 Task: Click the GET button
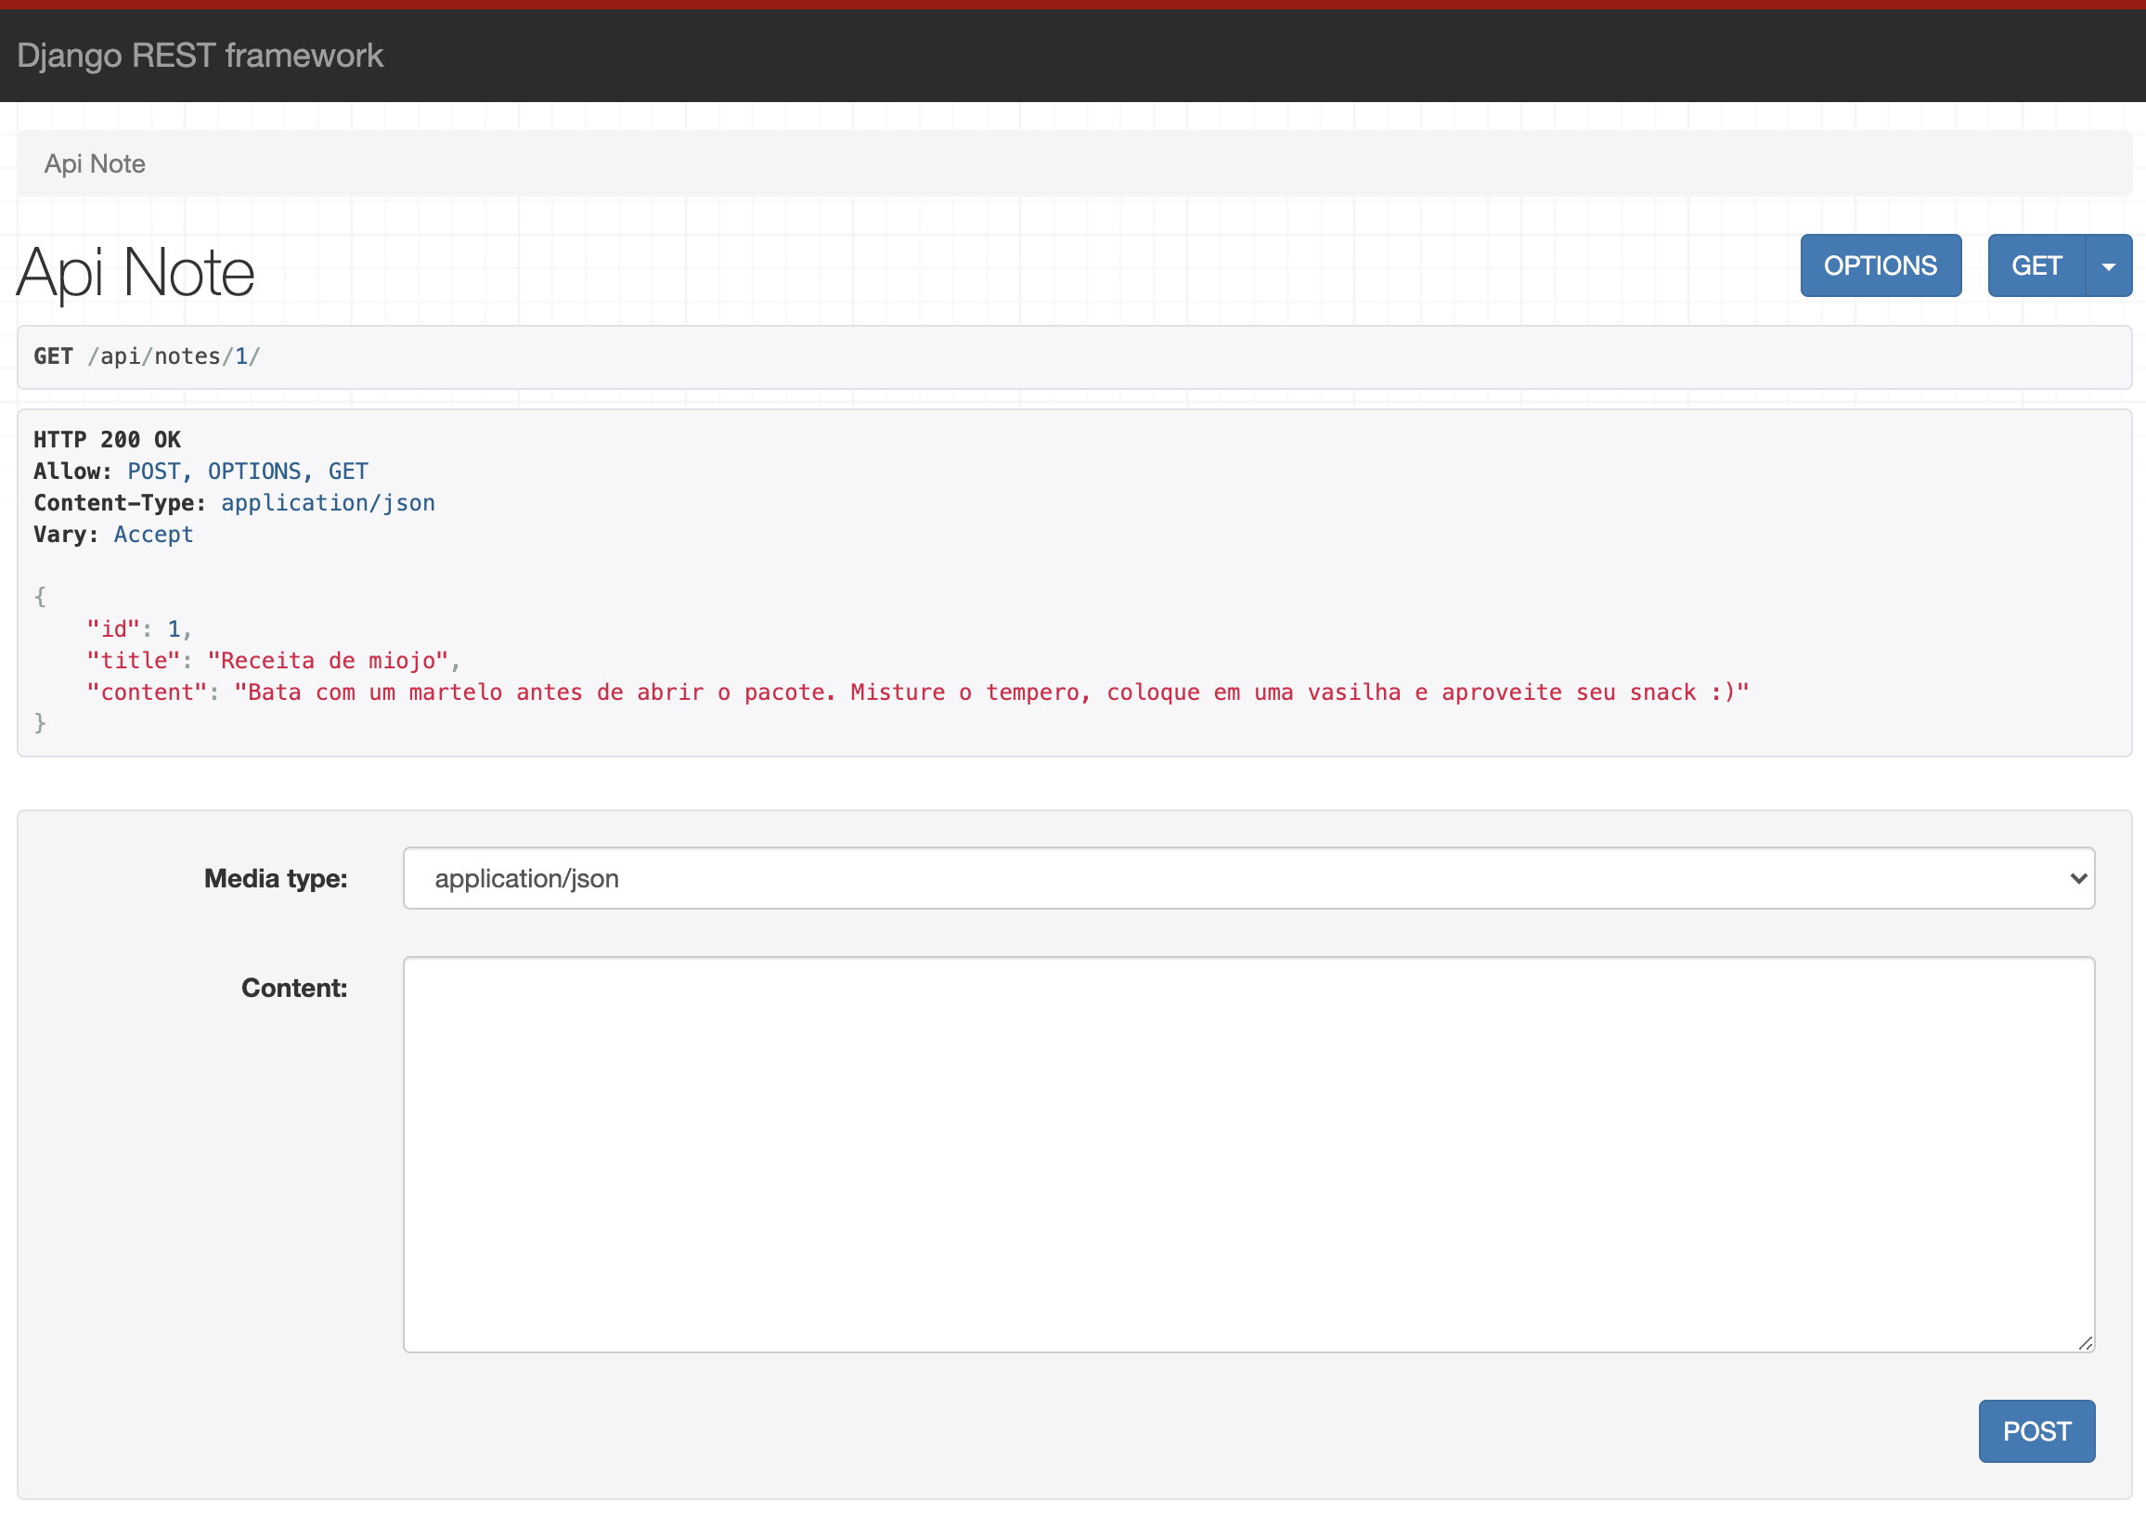[x=2036, y=265]
